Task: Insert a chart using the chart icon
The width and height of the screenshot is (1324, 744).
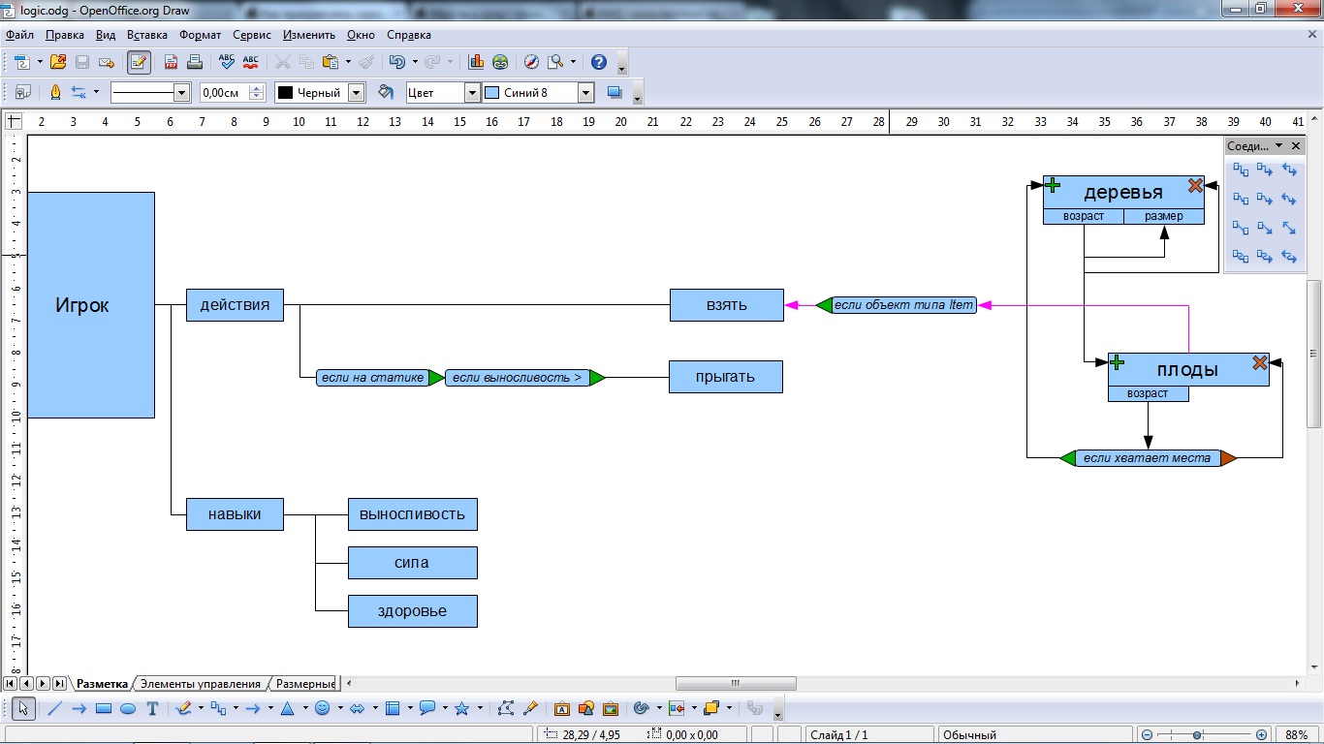Action: click(476, 62)
